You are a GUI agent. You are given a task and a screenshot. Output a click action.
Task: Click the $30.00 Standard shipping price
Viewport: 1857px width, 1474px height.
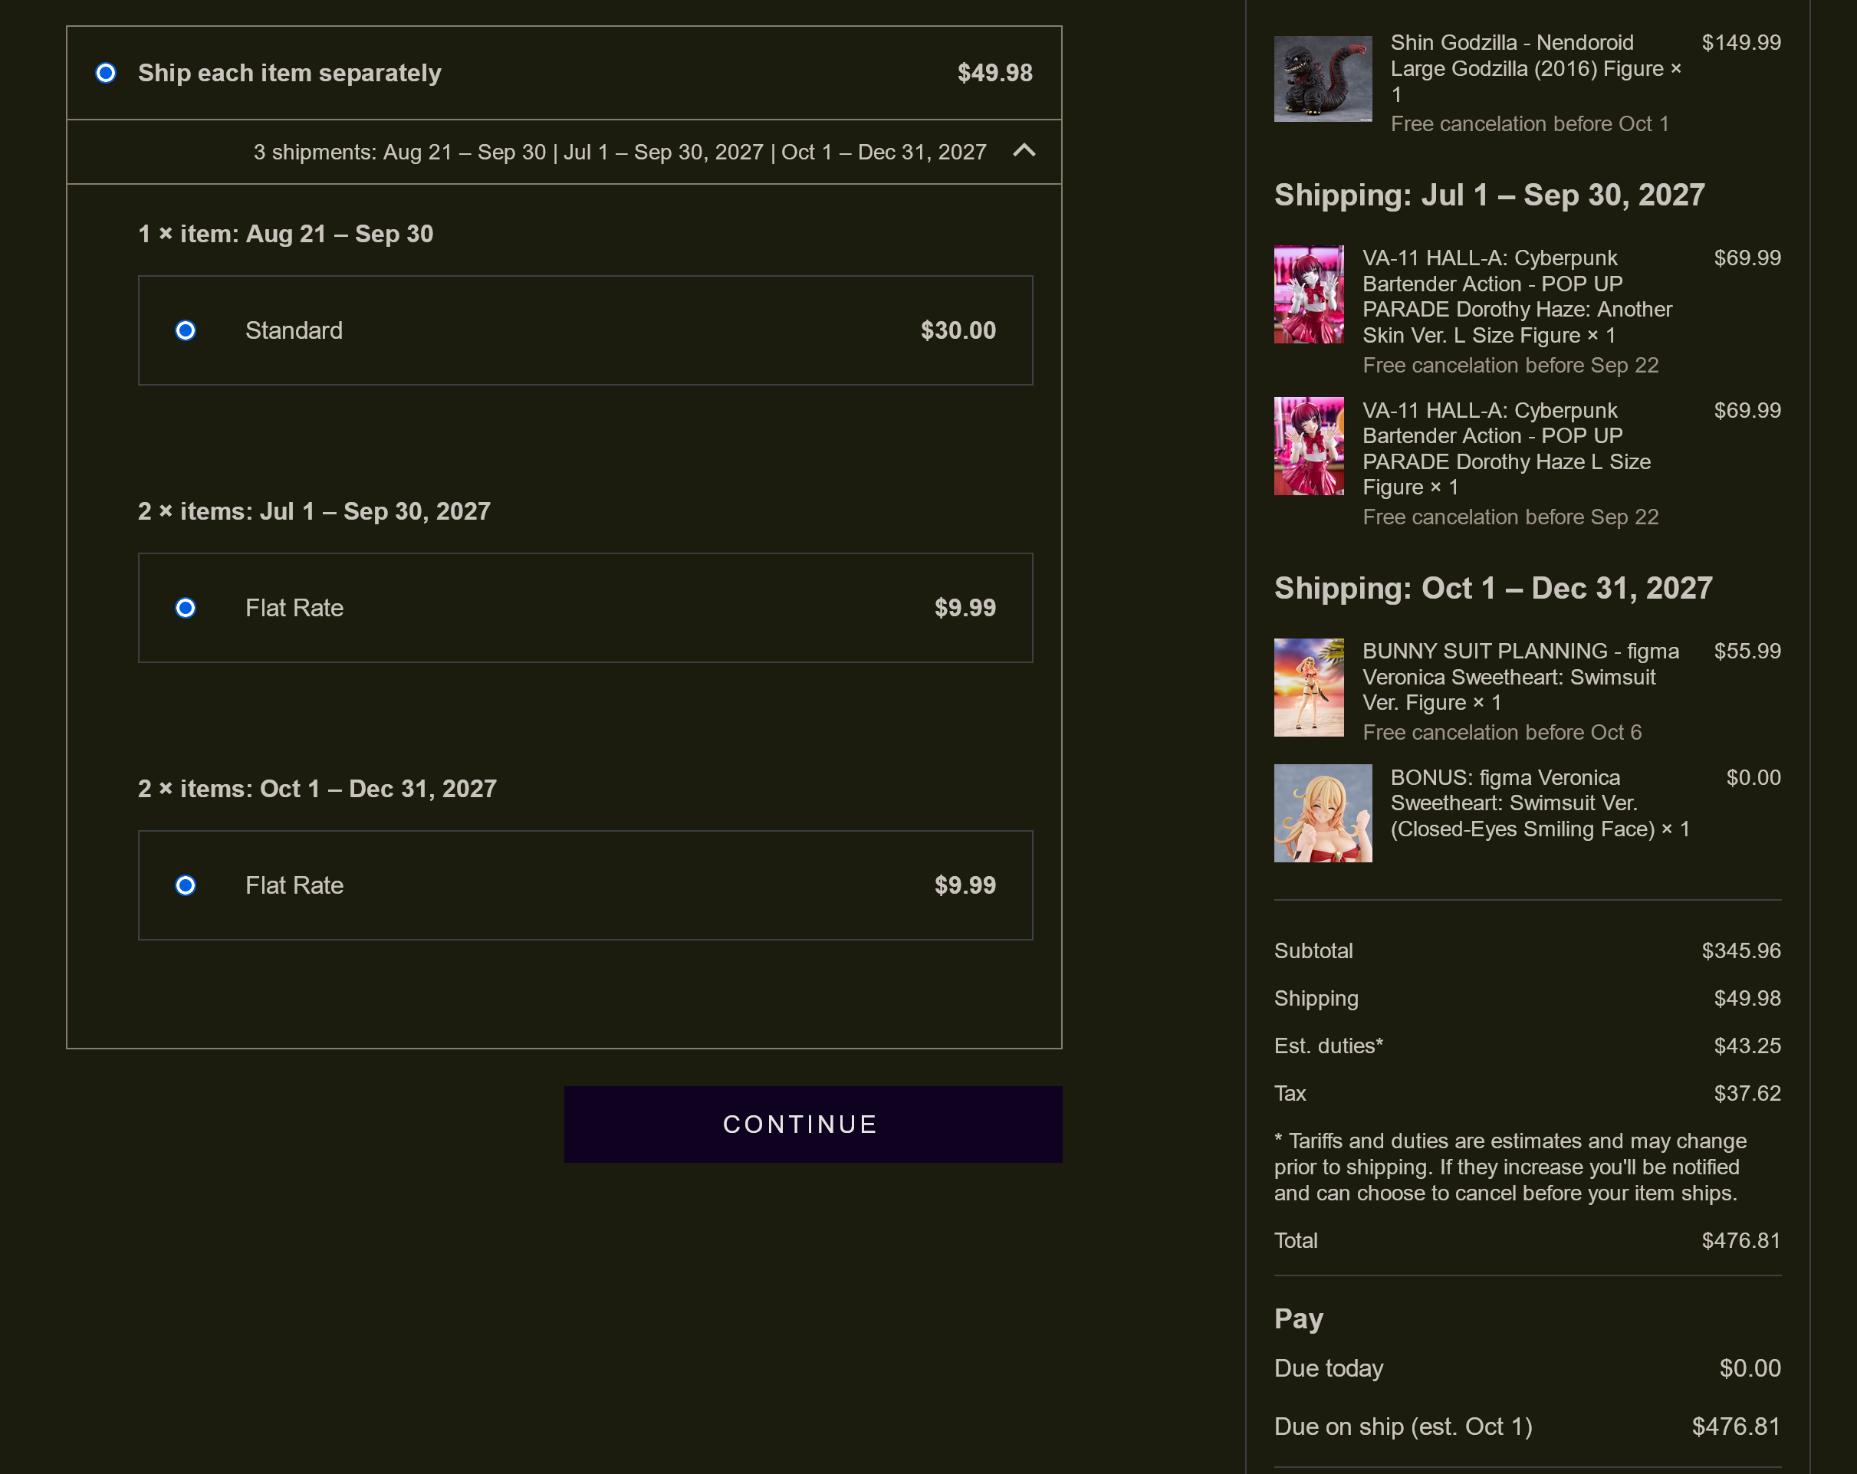coord(958,330)
